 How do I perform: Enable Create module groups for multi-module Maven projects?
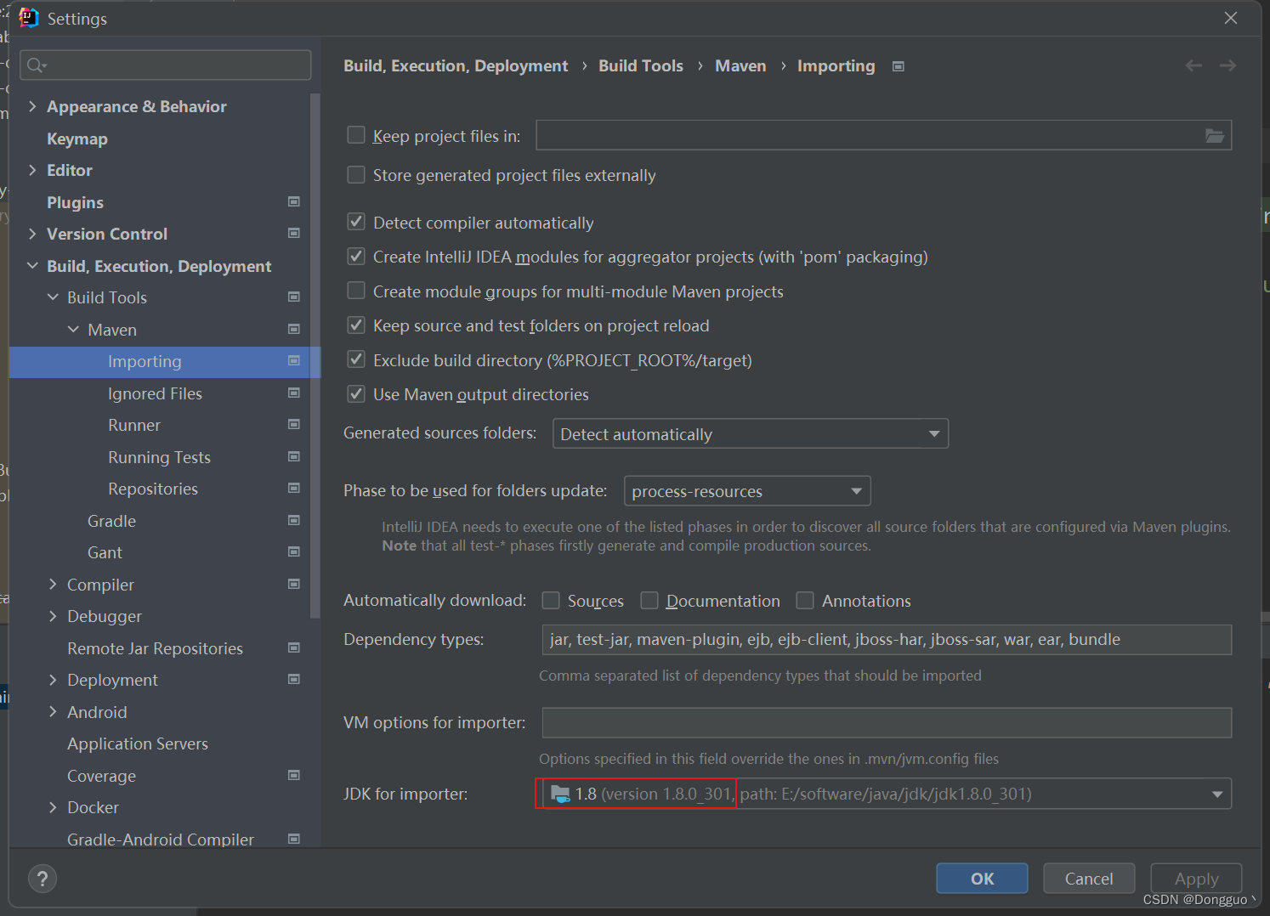point(356,291)
